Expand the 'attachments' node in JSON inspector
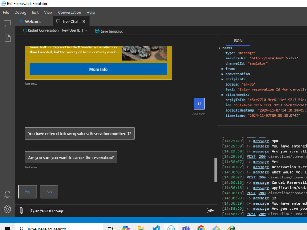This screenshot has height=230, width=307. pyautogui.click(x=223, y=94)
